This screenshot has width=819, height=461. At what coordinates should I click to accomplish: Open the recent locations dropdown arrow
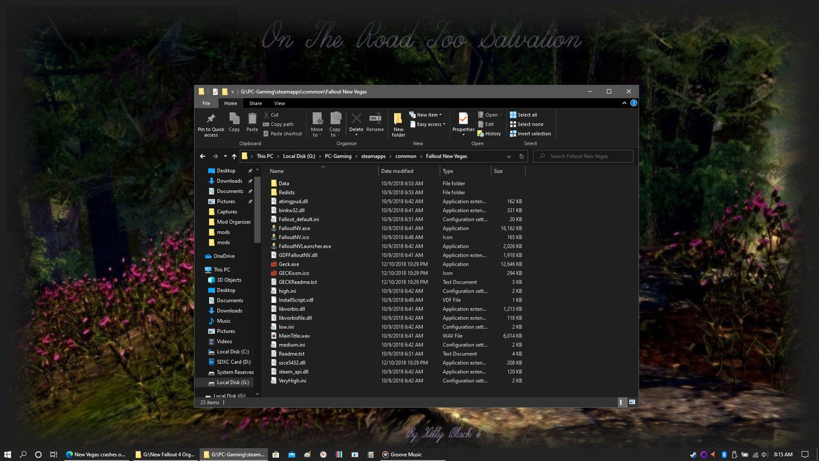pos(225,156)
